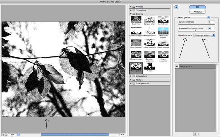Click the preview scroll right arrow
The image size is (220, 137).
124,134
